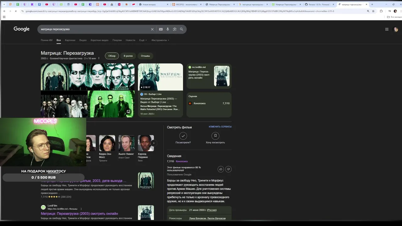Open the on-screen keyboard icon in search box
Screen dimensions: 402x226
tap(161, 29)
